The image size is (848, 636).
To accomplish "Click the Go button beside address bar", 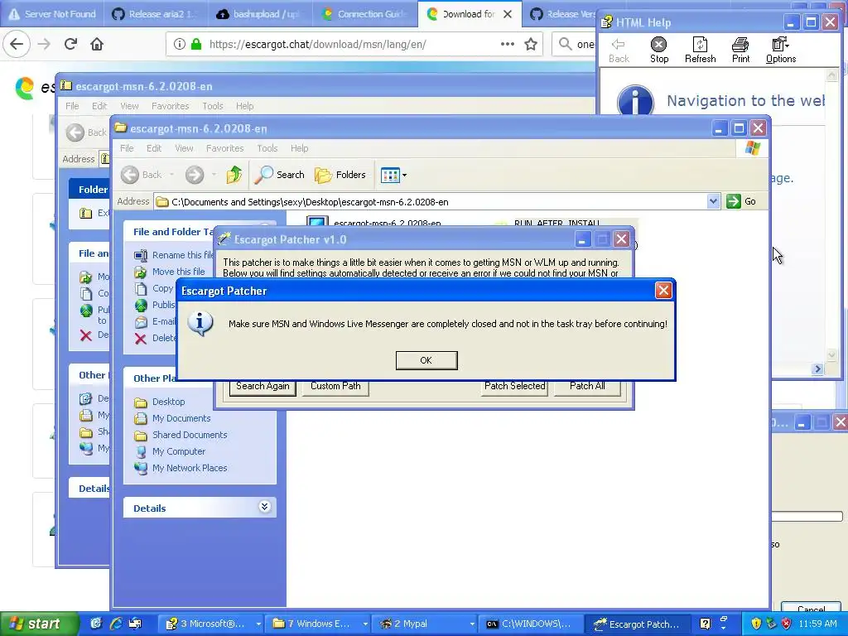I will click(741, 201).
